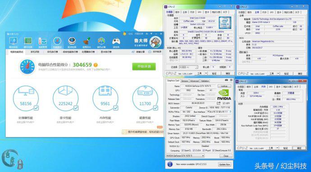Click the Ludashi cartoon mascot avatar
Viewport: 311px width, 172px height.
point(155,42)
